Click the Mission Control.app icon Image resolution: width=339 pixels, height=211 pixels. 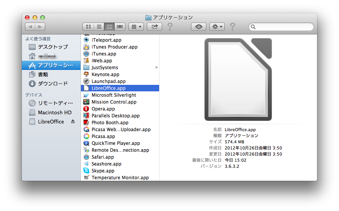tap(86, 102)
